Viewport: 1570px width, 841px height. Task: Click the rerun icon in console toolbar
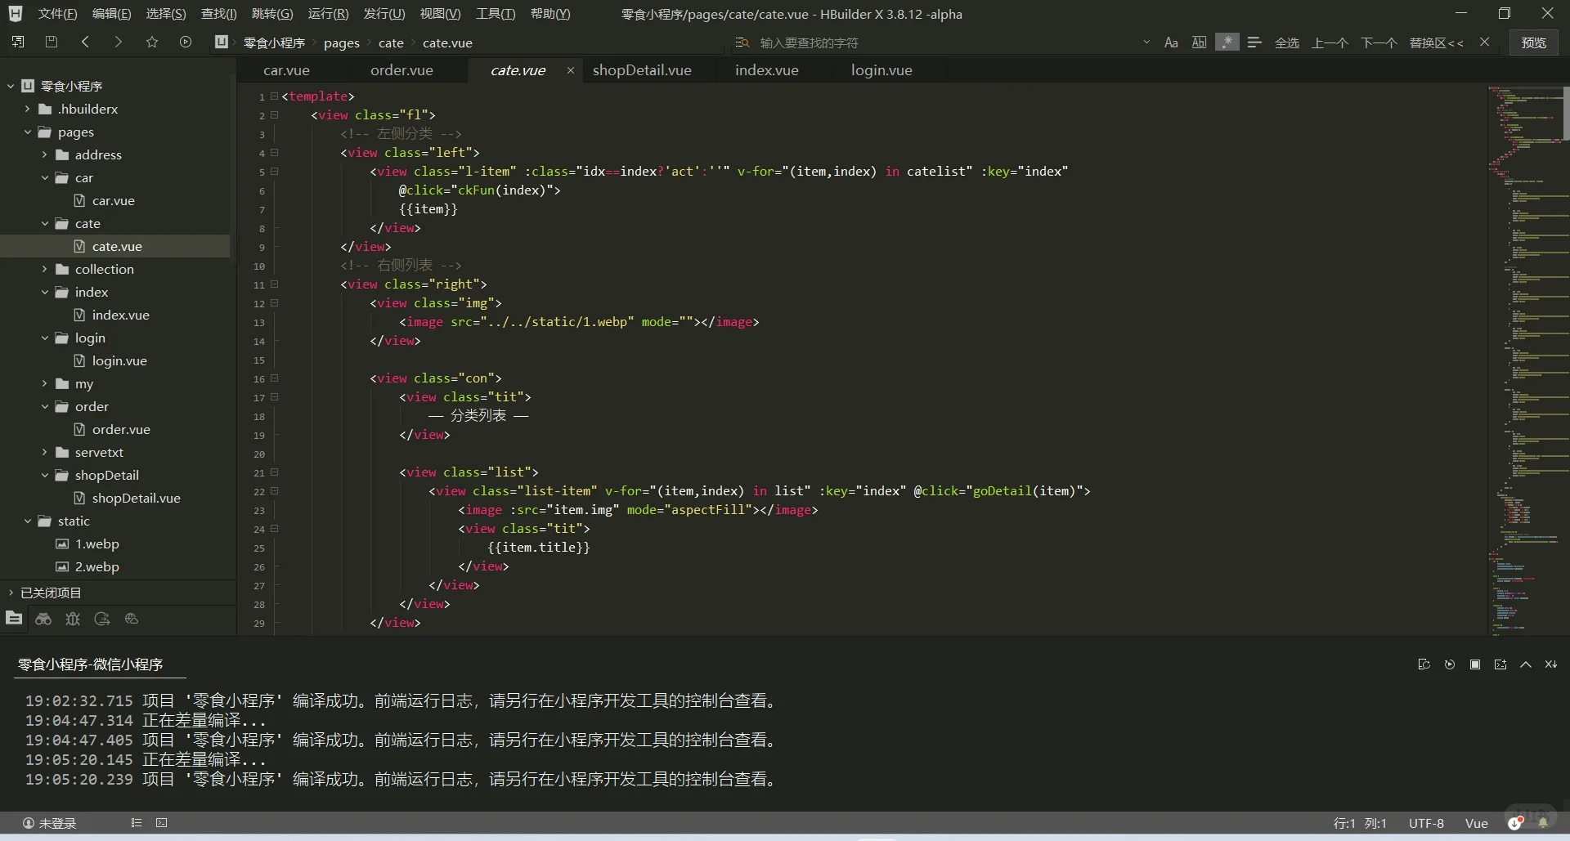(x=1450, y=664)
